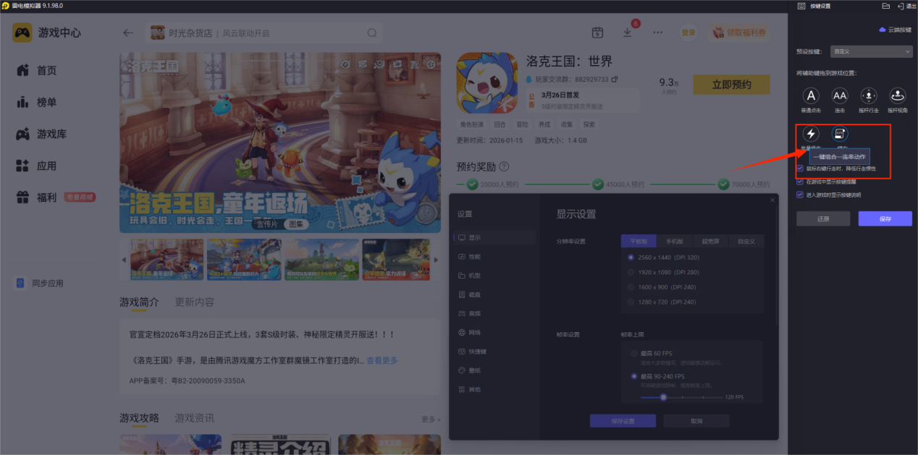Select 1920 x 1080 (DPI 280) resolution
The width and height of the screenshot is (918, 455).
pyautogui.click(x=632, y=272)
